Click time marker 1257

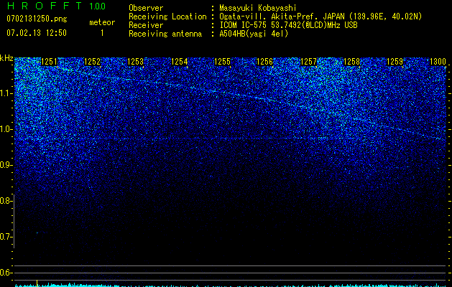click(308, 62)
